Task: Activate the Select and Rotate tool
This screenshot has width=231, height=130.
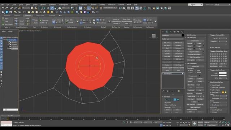Action: point(52,8)
